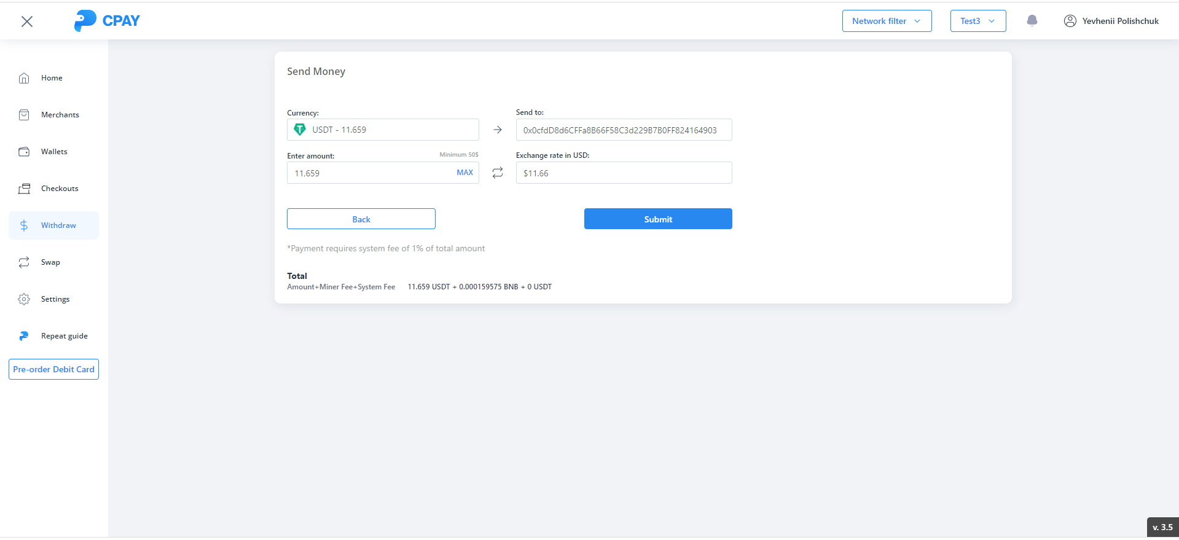
Task: Click the Checkouts register icon
Action: [x=24, y=189]
